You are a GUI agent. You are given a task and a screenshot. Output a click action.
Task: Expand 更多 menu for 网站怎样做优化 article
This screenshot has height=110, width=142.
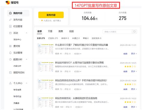click(134, 107)
